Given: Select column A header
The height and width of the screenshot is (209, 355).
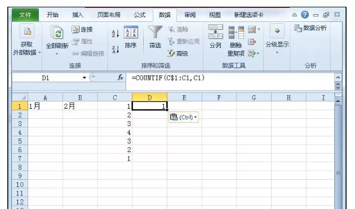Looking at the screenshot, I should [45, 97].
